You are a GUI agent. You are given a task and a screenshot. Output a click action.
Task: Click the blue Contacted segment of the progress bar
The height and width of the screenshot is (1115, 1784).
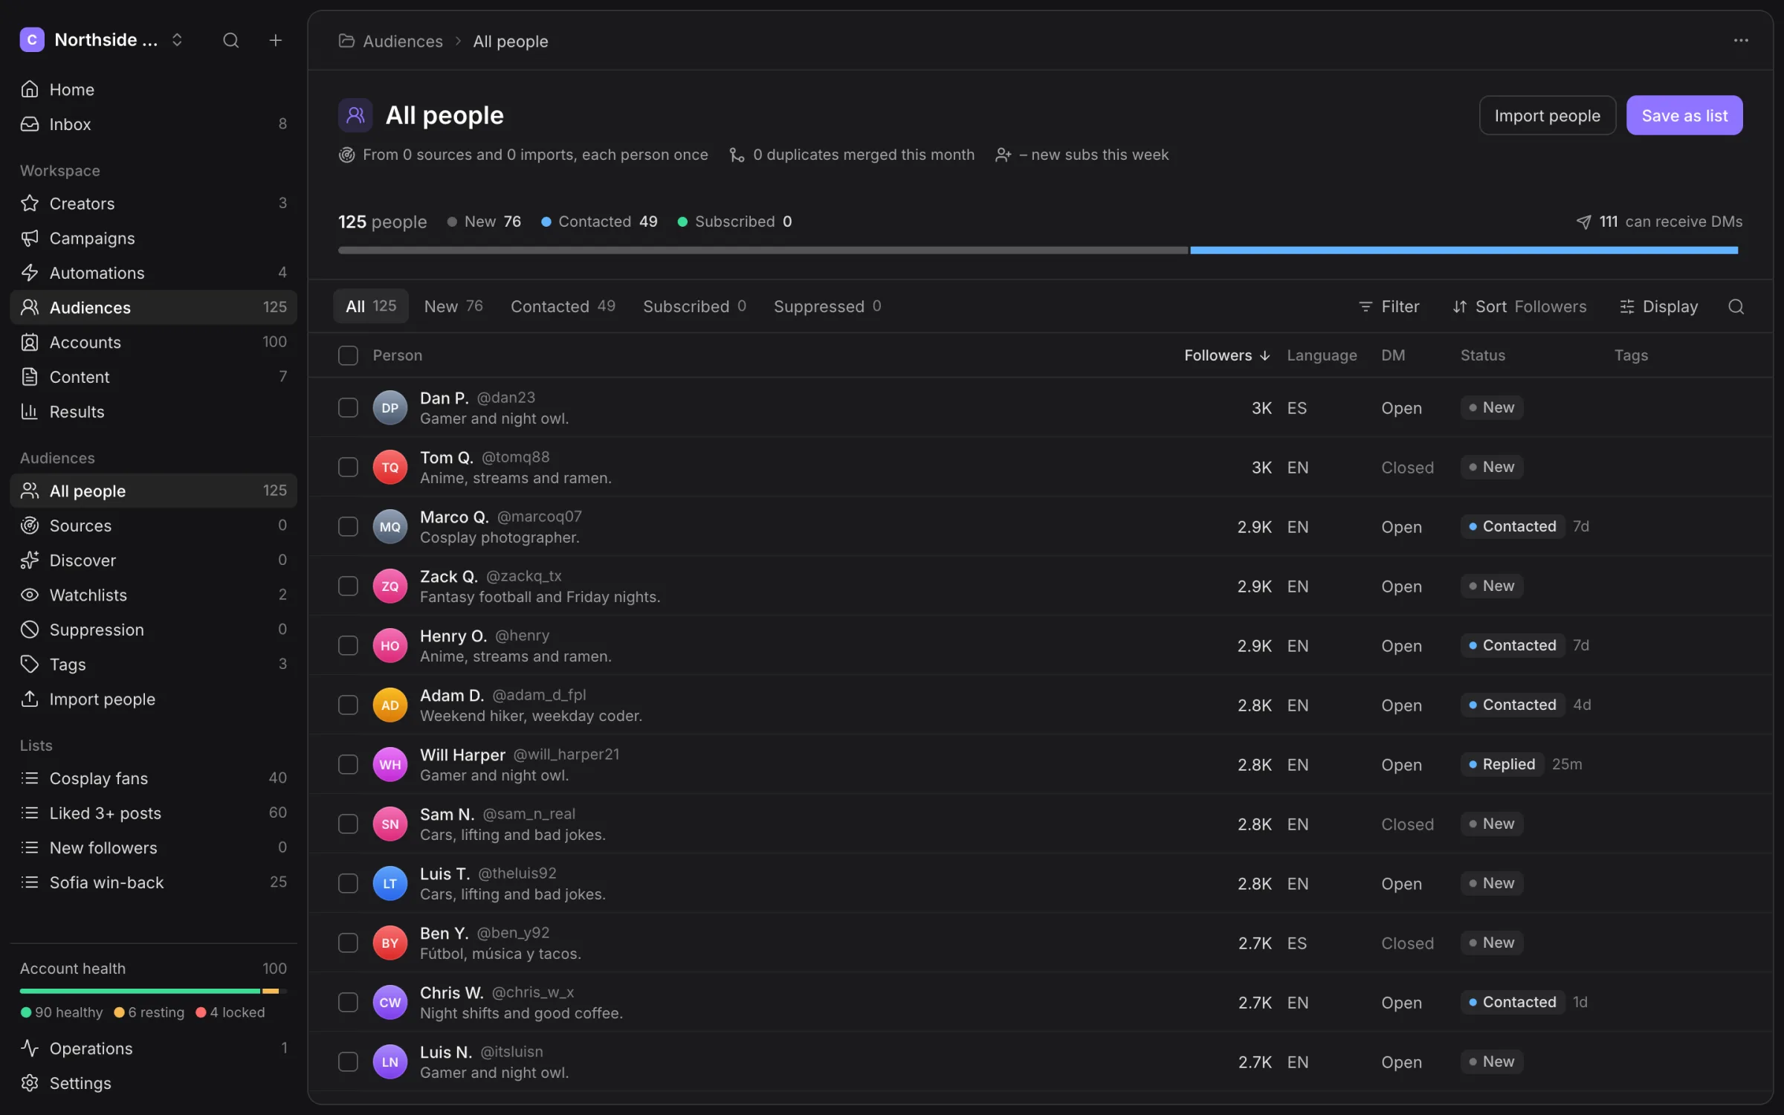1464,251
